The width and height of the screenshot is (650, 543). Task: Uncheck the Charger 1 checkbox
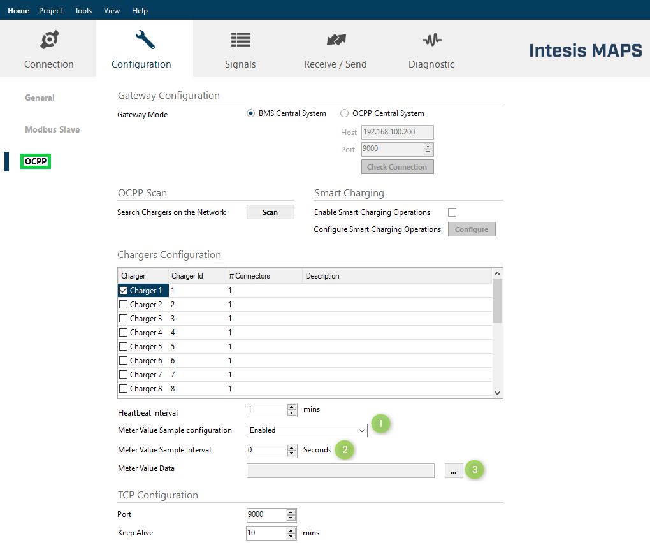[x=123, y=290]
